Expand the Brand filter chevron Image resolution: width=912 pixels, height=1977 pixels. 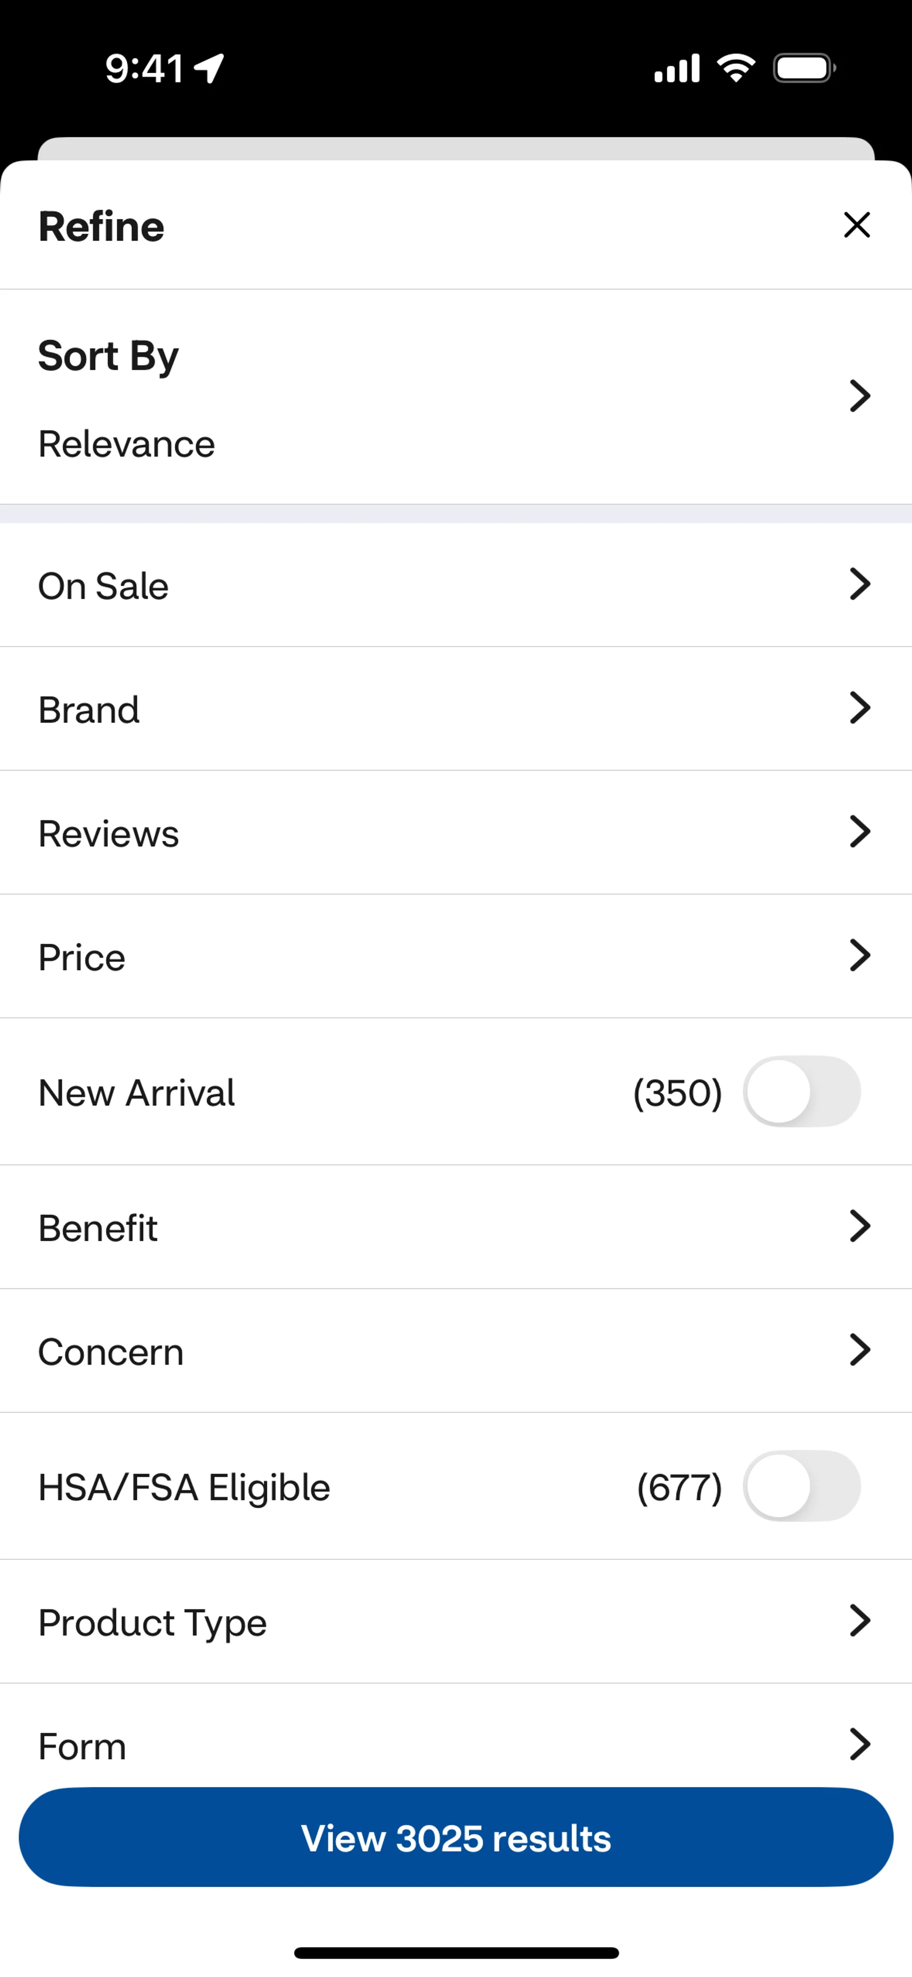(860, 708)
